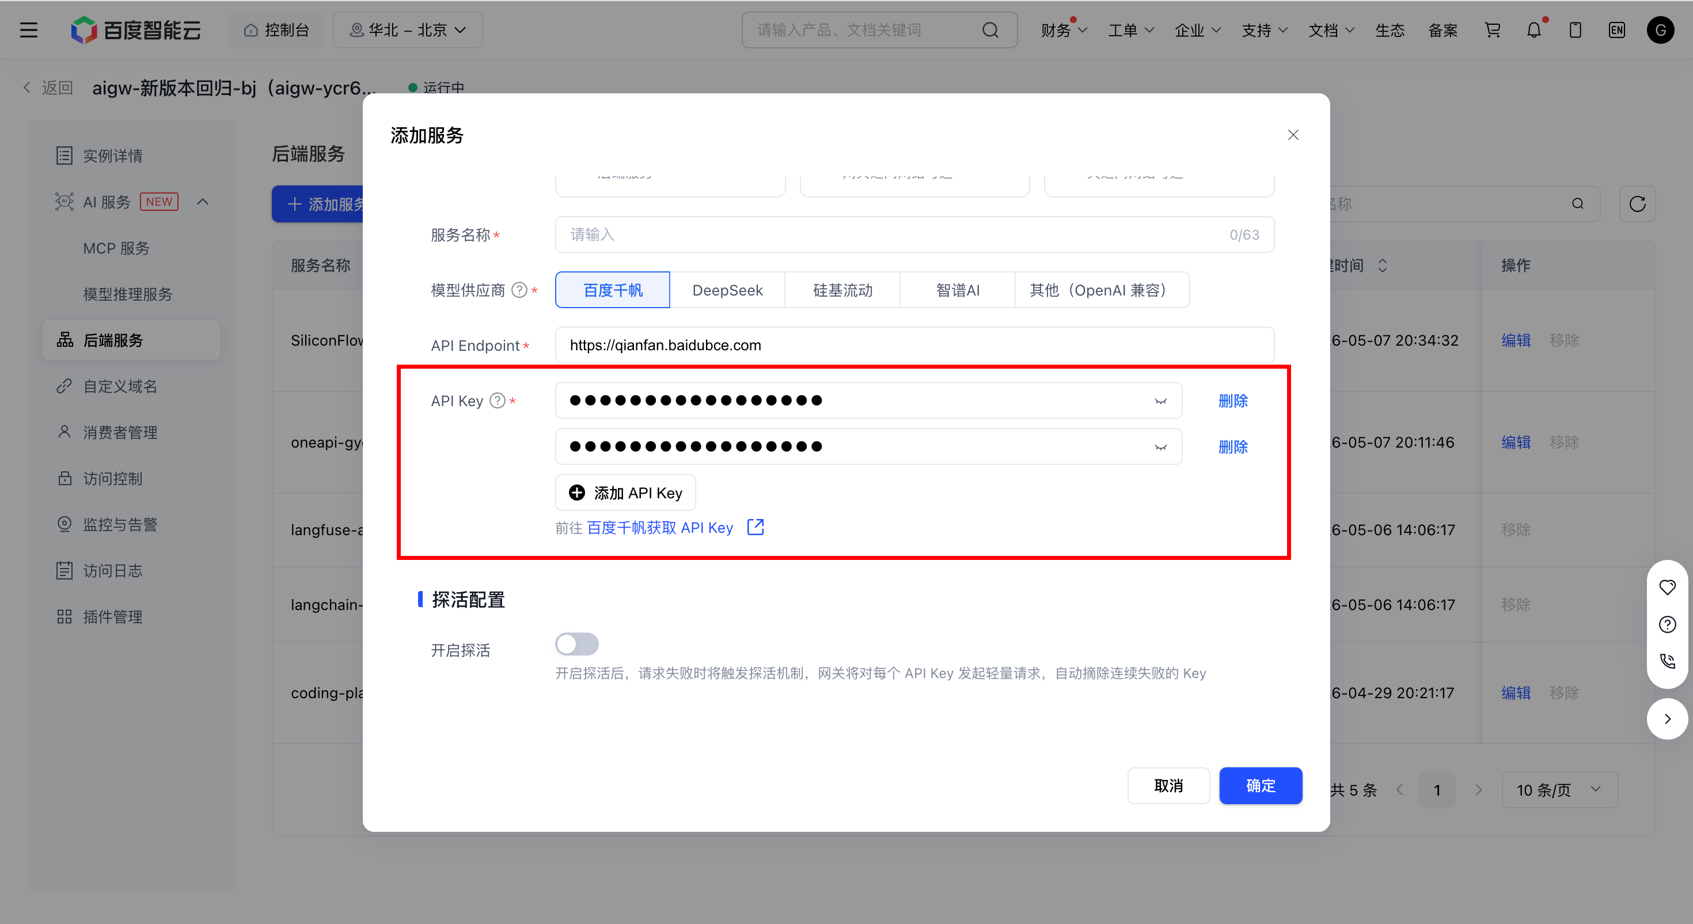Open the notification bell
This screenshot has width=1693, height=924.
click(x=1534, y=31)
